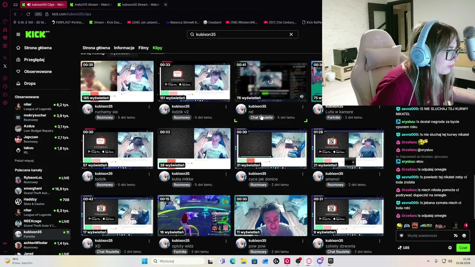Go to the KICK logo home

point(37,34)
